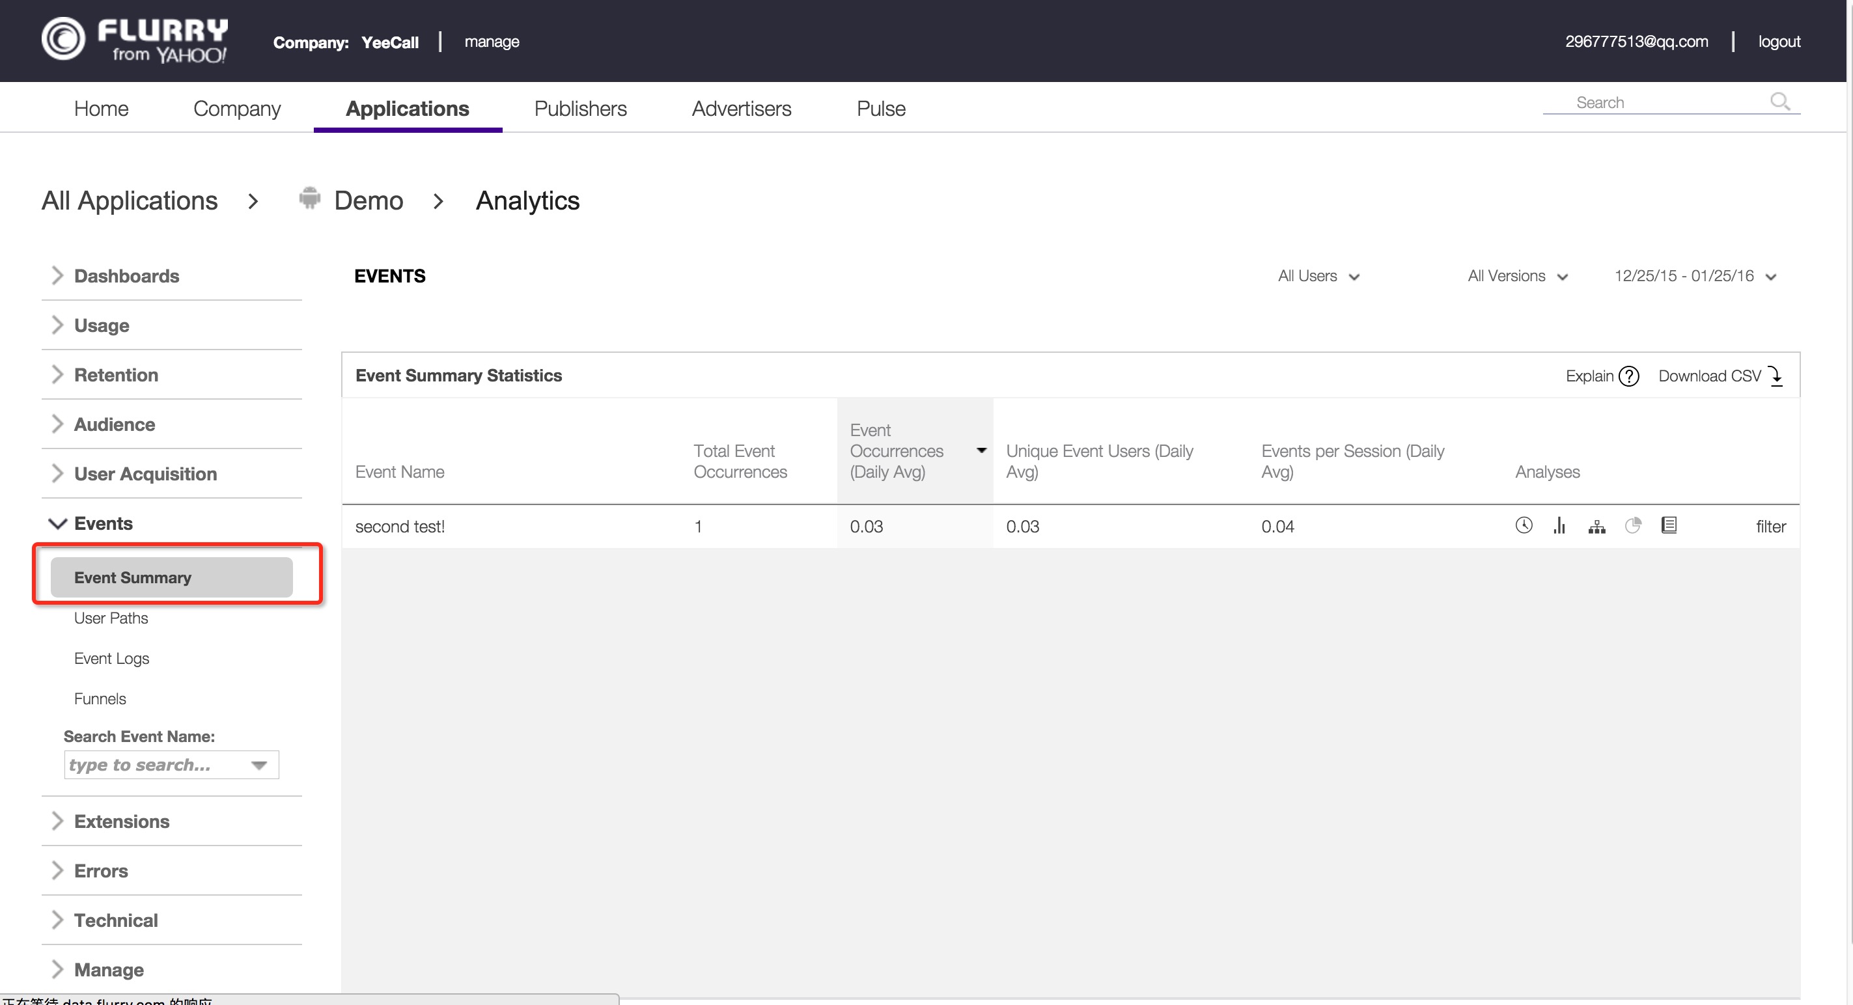Click the YeeCall company name
1853x1005 pixels.
pos(390,42)
